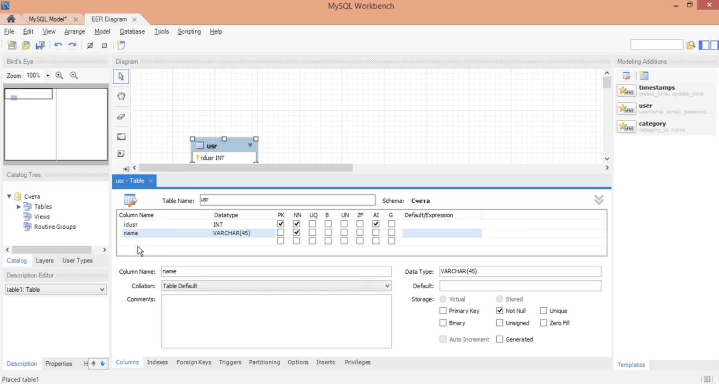This screenshot has width=719, height=384.
Task: Uncheck the Not Null checkbox
Action: pyautogui.click(x=499, y=311)
